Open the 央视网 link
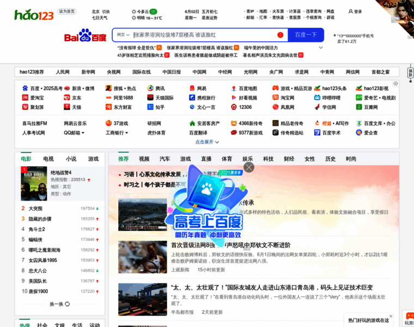Image resolution: width=414 pixels, height=327 pixels. [113, 72]
